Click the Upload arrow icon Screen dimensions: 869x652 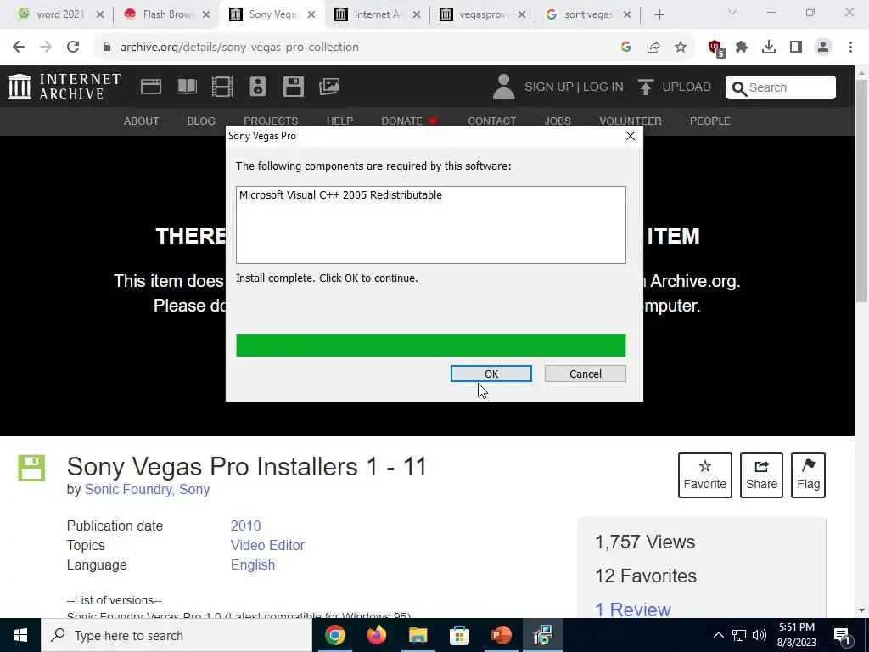click(x=645, y=87)
